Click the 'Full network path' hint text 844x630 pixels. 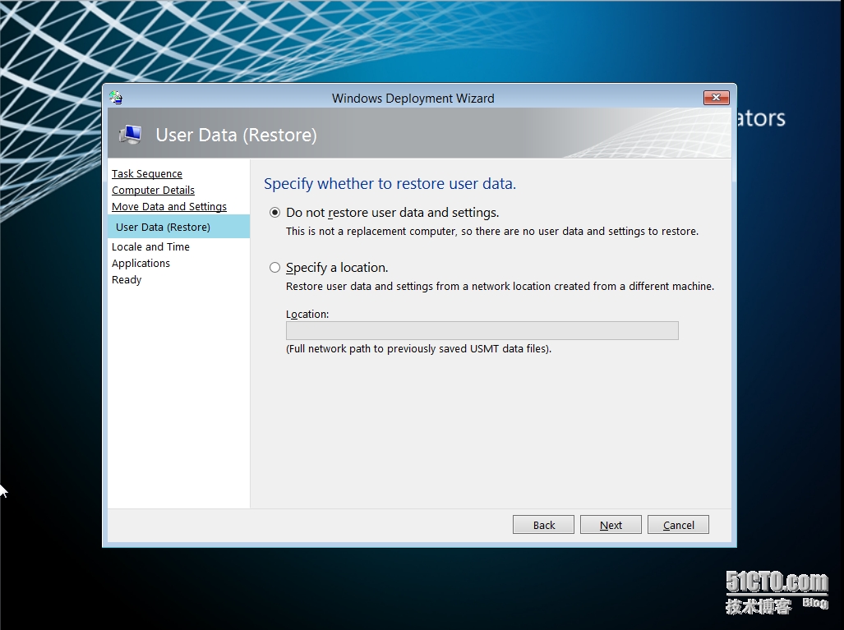point(418,348)
